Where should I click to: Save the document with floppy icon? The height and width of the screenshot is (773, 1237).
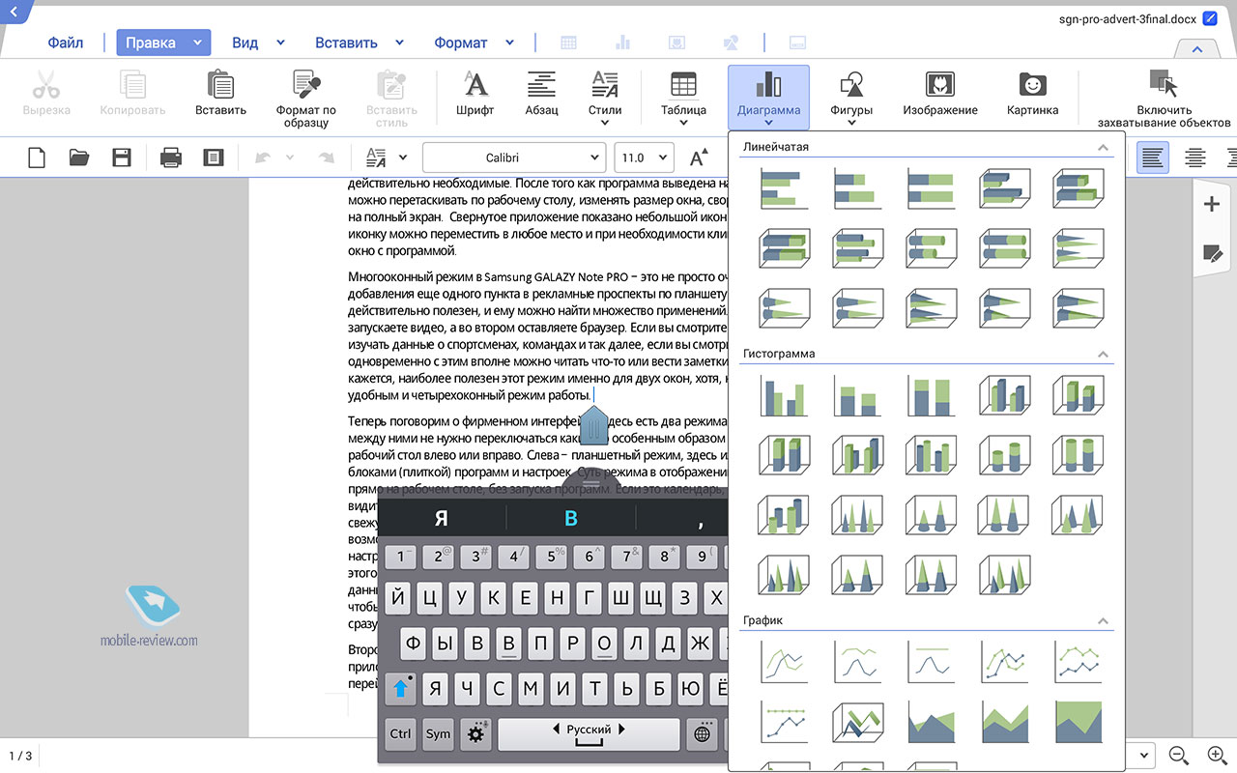coord(122,157)
